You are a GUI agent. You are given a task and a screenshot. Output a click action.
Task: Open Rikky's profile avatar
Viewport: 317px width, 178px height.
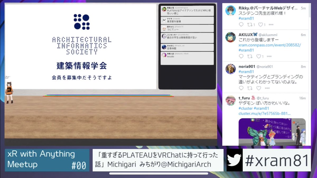[x=230, y=11]
